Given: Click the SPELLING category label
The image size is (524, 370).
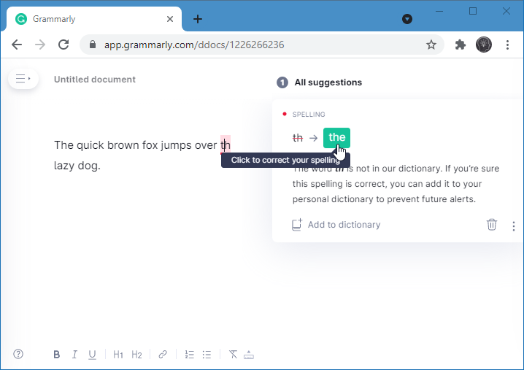Looking at the screenshot, I should click(309, 115).
